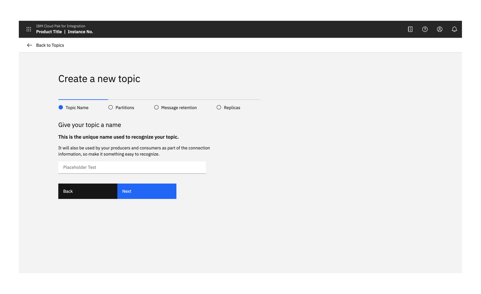The width and height of the screenshot is (481, 294).
Task: Click the Back button
Action: 88,191
